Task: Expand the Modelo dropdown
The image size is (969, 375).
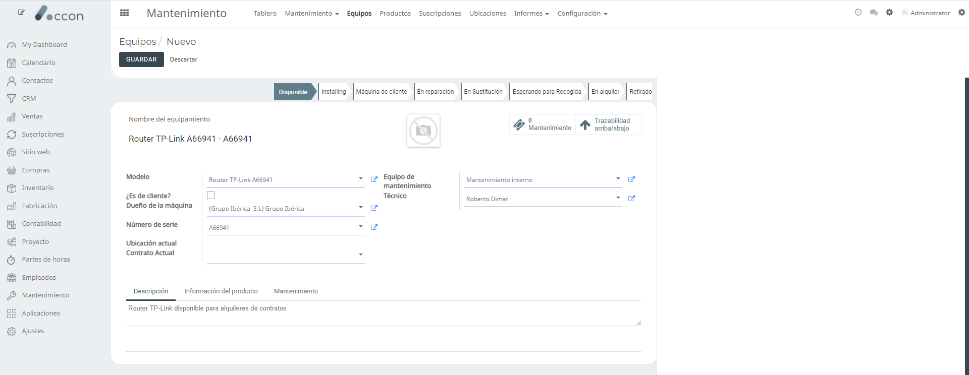Action: tap(361, 179)
